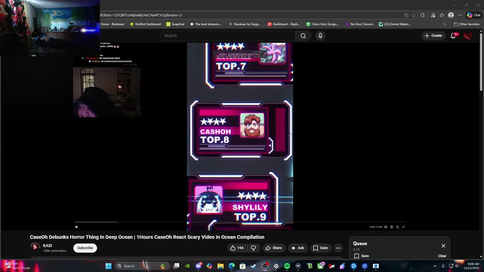
Task: Dislike the video with thumbs-down
Action: point(253,248)
